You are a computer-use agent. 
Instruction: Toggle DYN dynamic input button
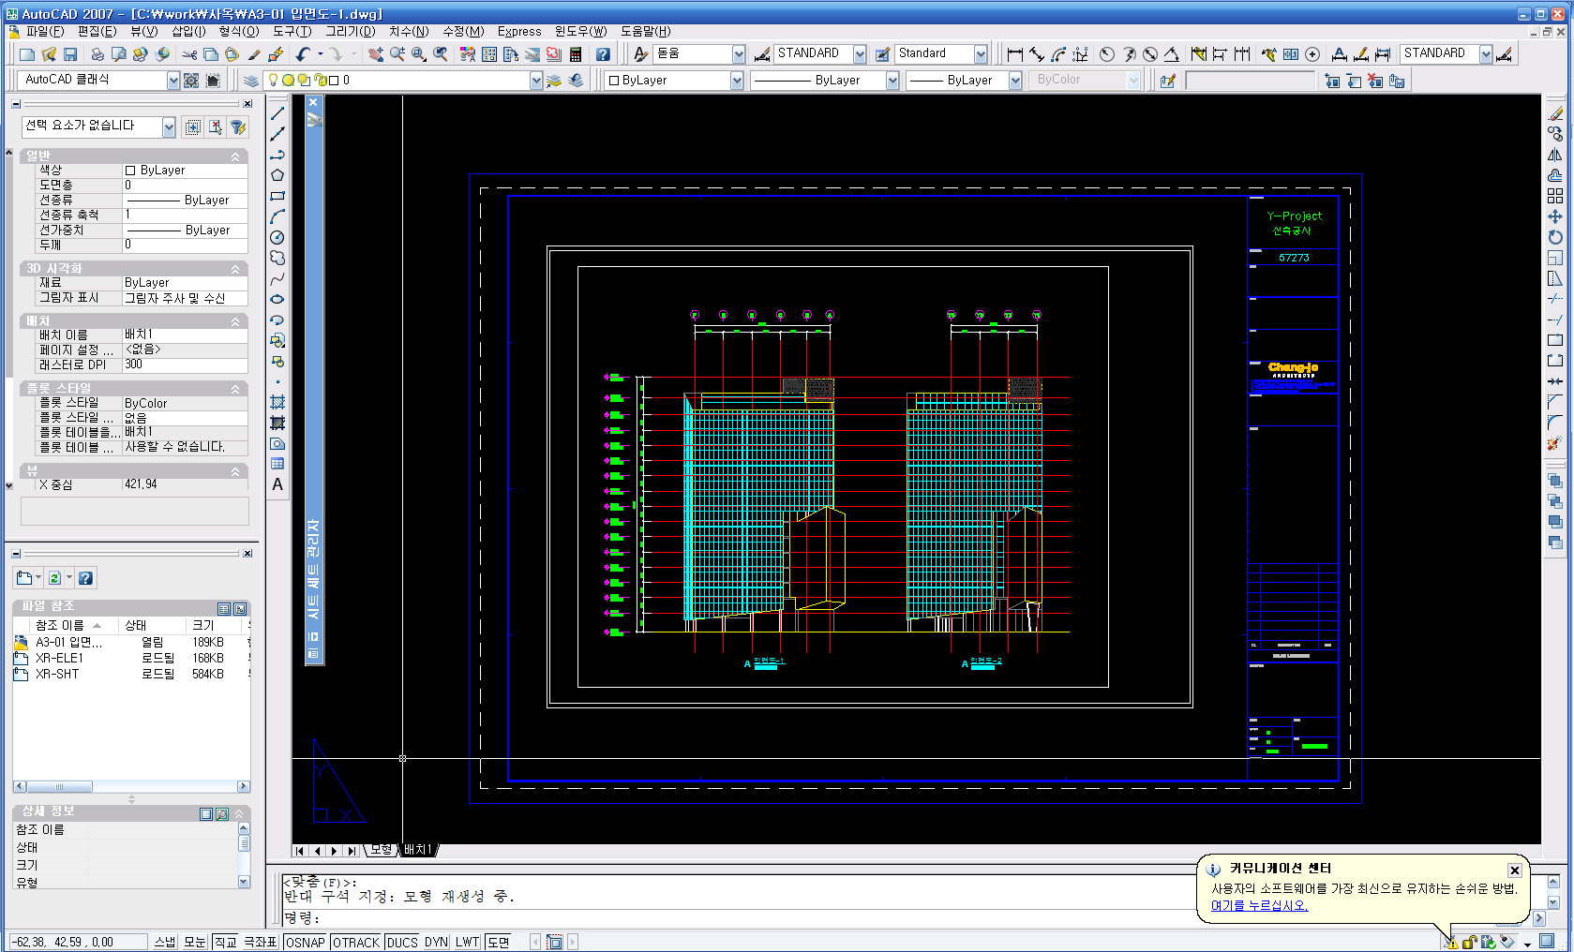pyautogui.click(x=436, y=942)
